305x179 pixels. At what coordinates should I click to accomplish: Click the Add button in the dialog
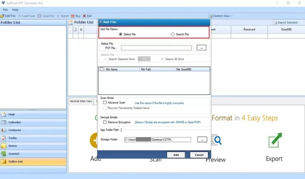pos(176,155)
